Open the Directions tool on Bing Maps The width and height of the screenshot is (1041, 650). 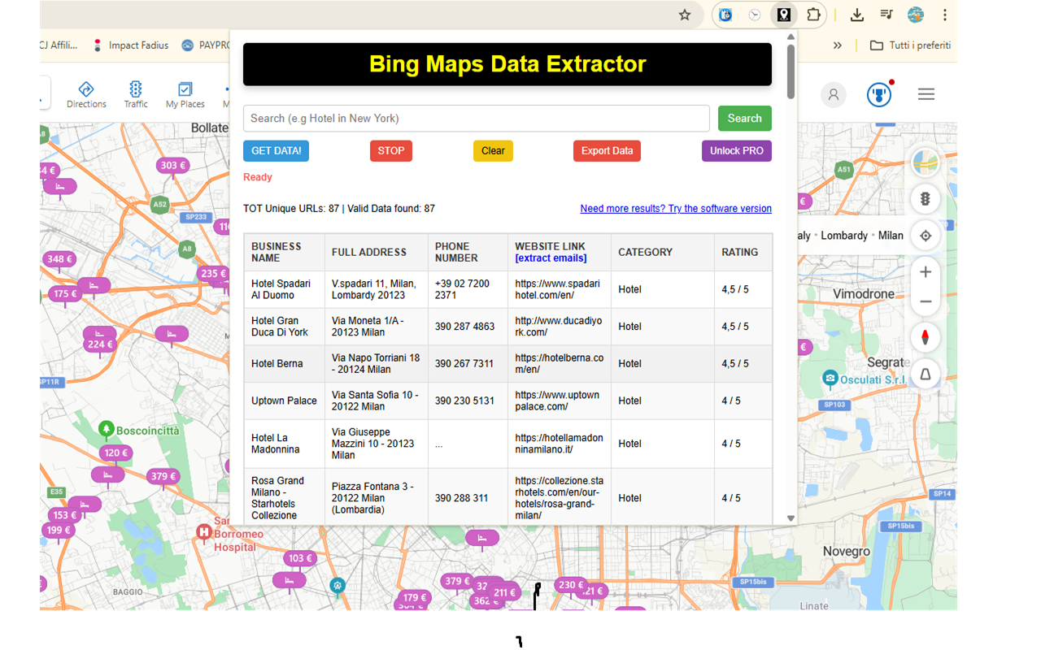86,93
